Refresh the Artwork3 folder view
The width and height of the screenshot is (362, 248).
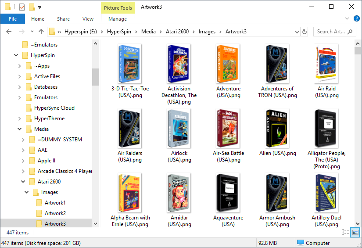(x=305, y=32)
